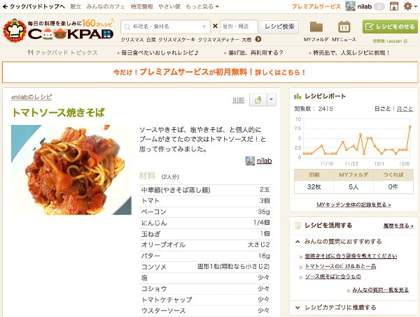Click the notification count badge
The image size is (420, 317).
pos(379,7)
